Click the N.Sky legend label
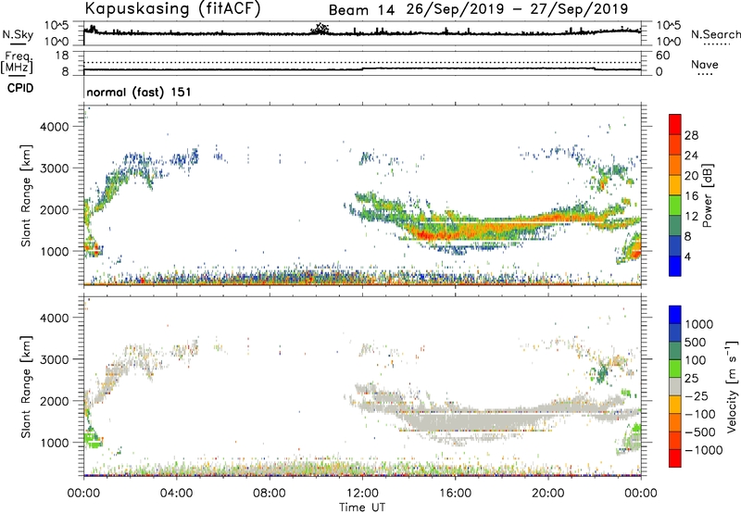Screen dimensions: 741x513 tap(18, 34)
